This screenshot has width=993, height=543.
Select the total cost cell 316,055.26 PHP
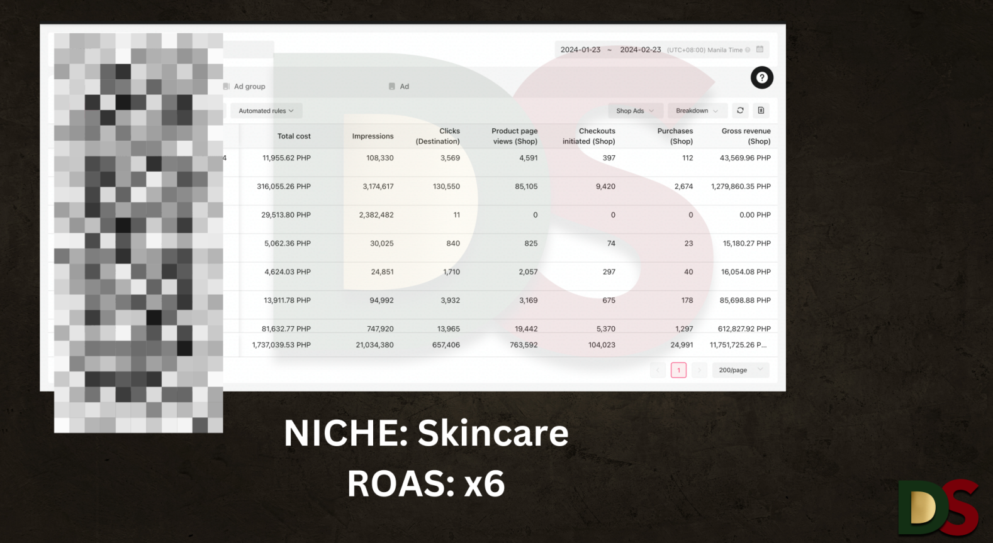(284, 186)
